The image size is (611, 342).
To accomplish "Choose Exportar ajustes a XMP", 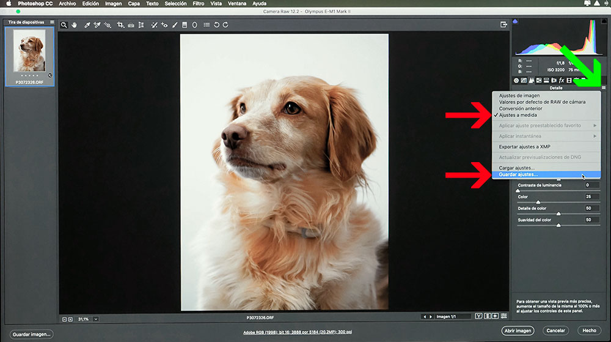I will coord(546,147).
